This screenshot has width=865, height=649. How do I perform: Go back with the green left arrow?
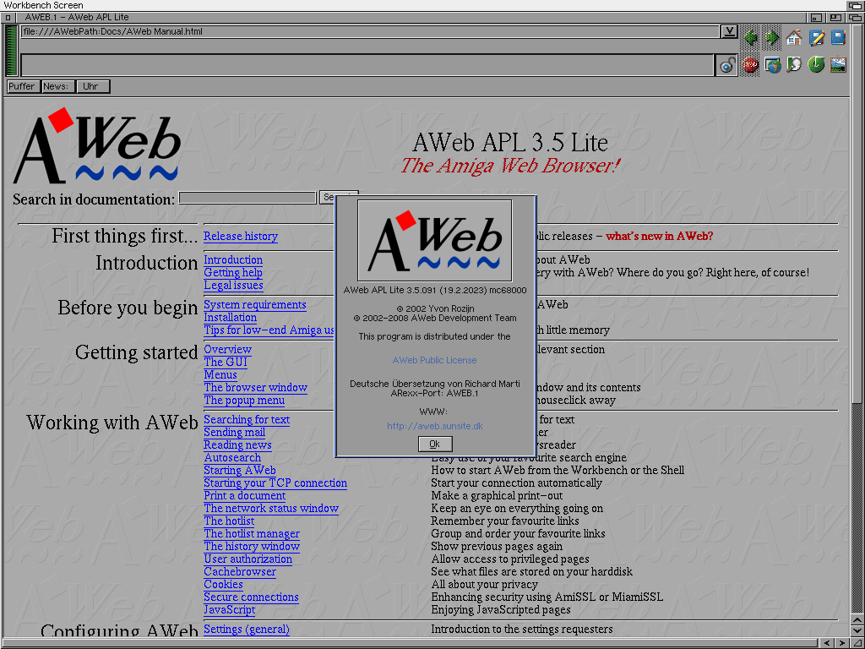point(750,37)
